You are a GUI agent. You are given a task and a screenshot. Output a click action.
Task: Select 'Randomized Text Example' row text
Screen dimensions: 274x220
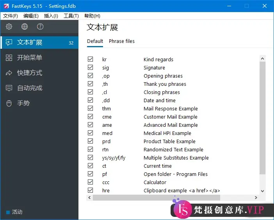173,150
